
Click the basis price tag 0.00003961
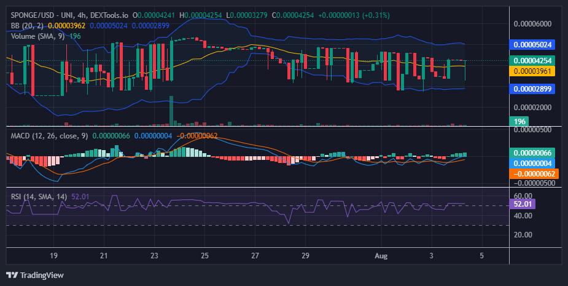click(x=532, y=71)
